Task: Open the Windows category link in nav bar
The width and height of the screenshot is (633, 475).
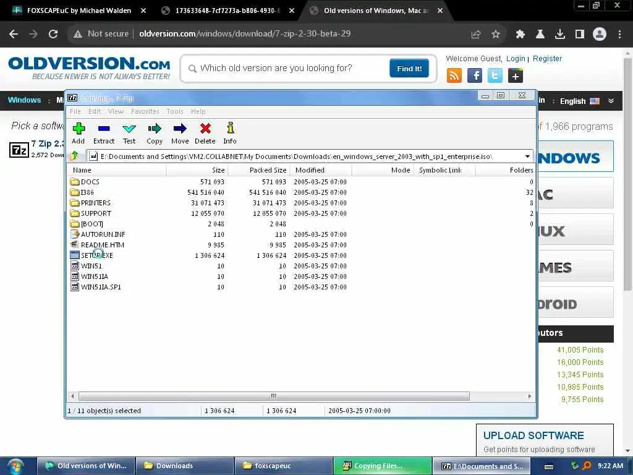Action: pos(24,100)
